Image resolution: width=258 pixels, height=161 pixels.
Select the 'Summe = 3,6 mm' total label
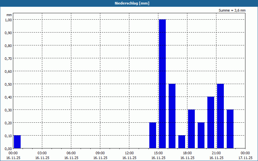tap(232, 10)
